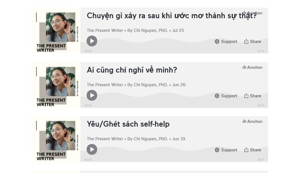Screen dimensions: 302x173
Task: Click the Anchor logo on the first episode
Action: [x=252, y=13]
